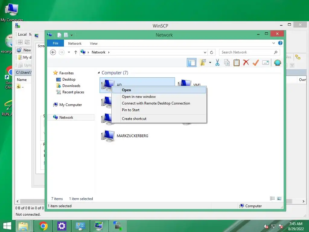Click Network in the address breadcrumb
Image resolution: width=309 pixels, height=232 pixels.
pos(98,52)
